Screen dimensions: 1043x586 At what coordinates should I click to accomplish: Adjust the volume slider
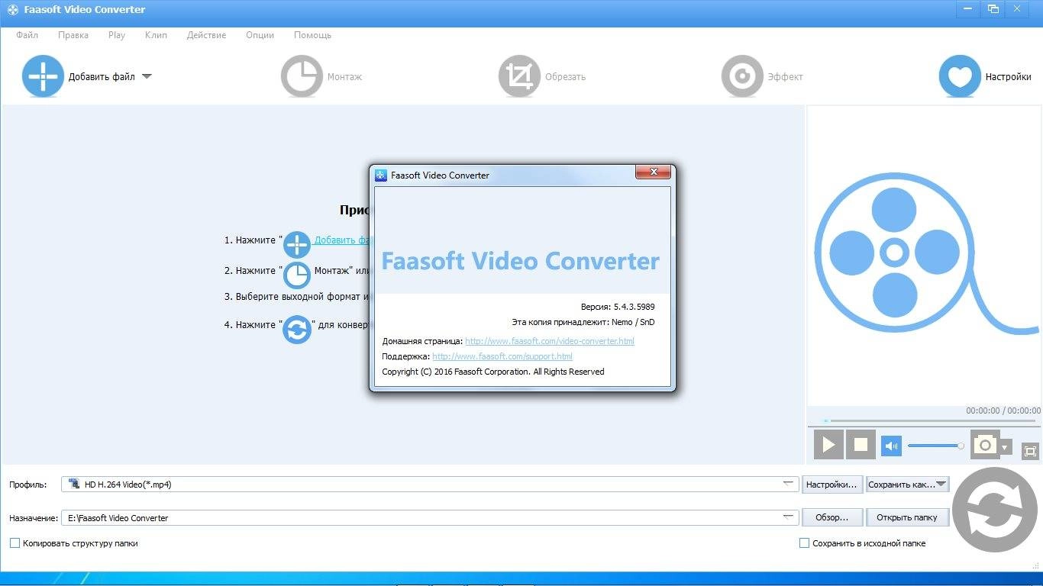[935, 446]
